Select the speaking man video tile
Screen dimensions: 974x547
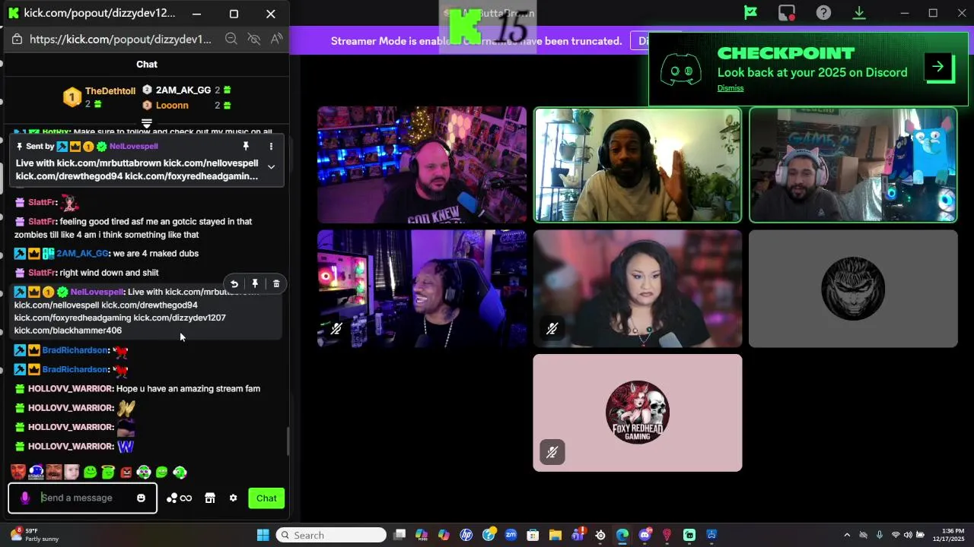tap(638, 165)
